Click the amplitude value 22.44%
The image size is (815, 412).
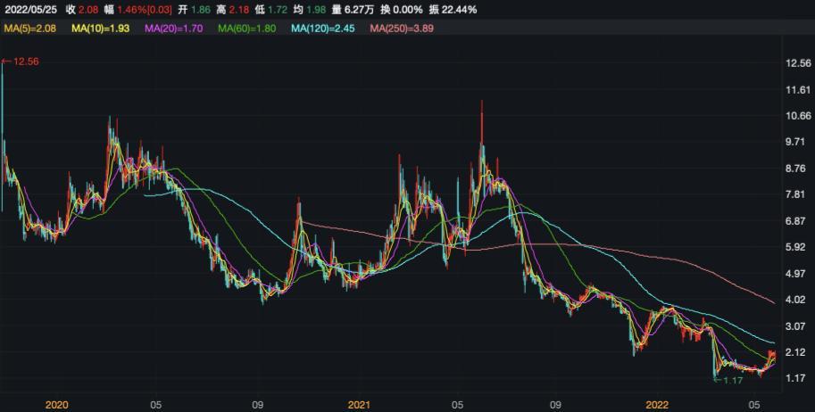[461, 9]
